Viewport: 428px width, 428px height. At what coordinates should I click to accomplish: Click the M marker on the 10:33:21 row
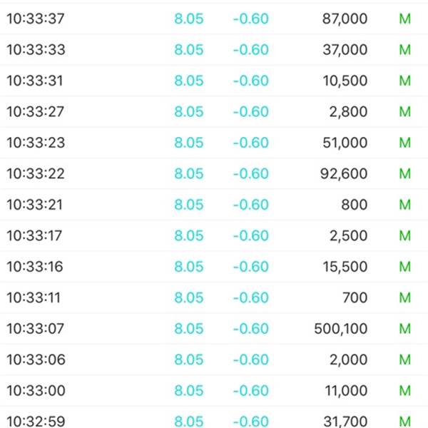pos(404,205)
